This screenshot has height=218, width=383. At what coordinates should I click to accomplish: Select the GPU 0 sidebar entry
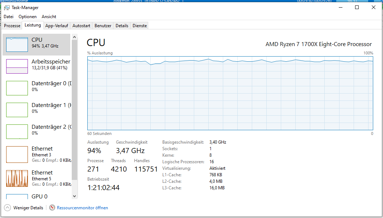pos(37,197)
